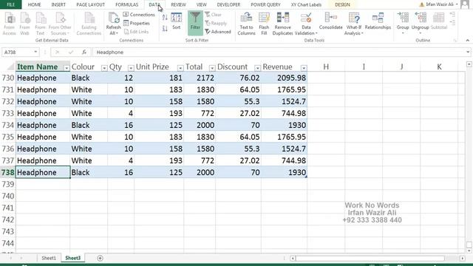Switch to the INSERT tab
473x266 pixels.
pyautogui.click(x=58, y=4)
